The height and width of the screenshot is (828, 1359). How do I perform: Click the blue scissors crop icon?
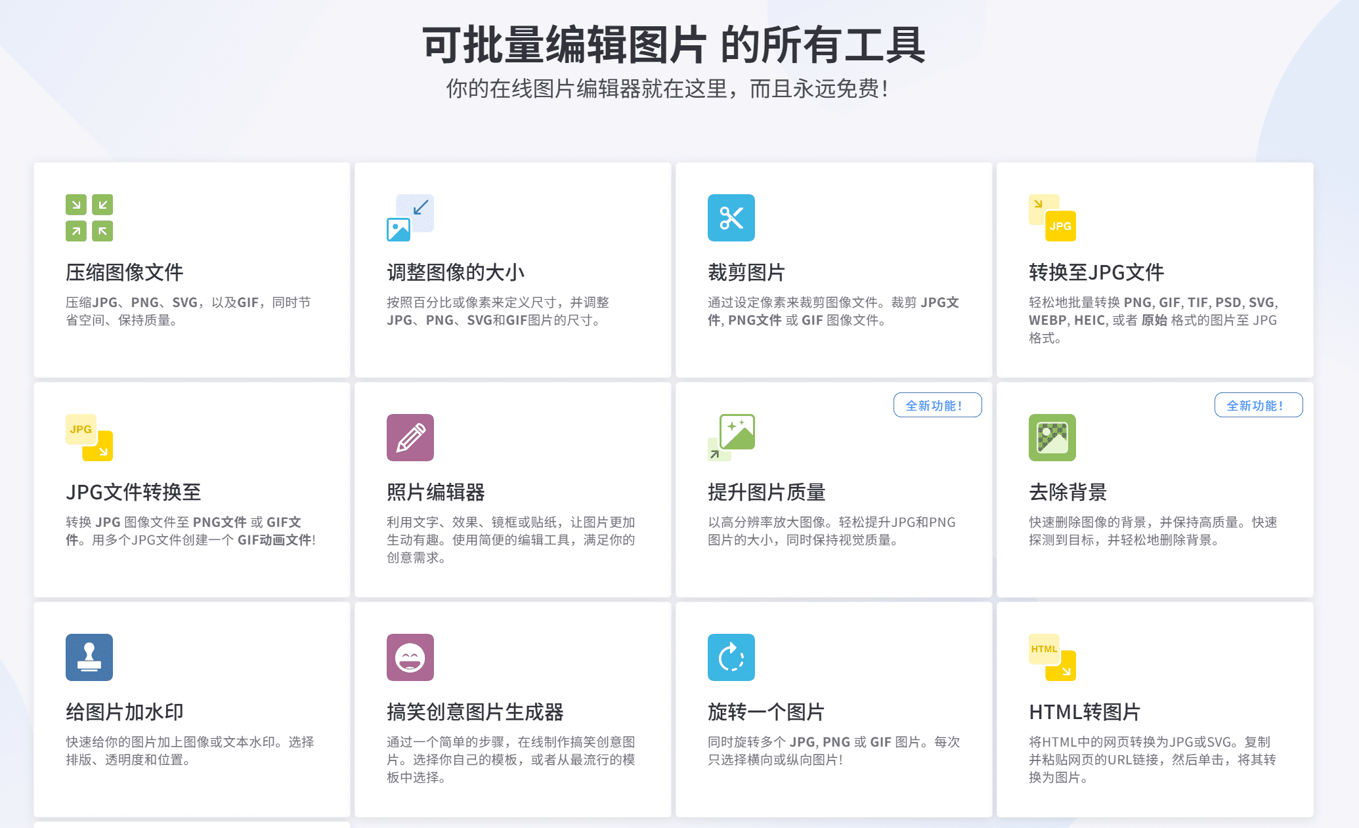pos(731,218)
